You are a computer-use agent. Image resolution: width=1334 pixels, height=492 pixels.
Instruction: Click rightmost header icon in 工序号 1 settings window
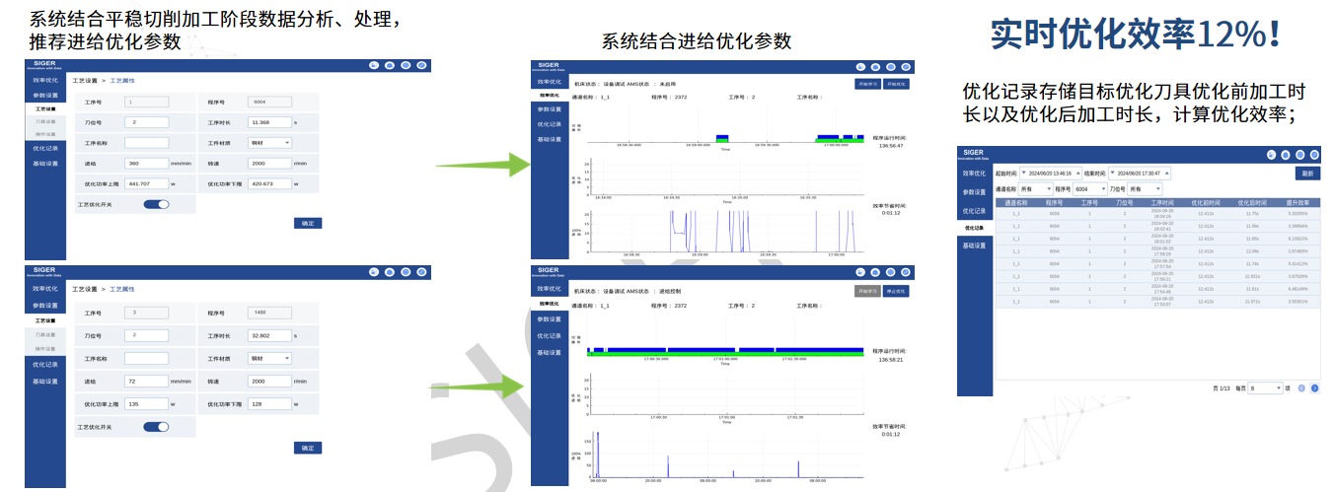pos(421,65)
